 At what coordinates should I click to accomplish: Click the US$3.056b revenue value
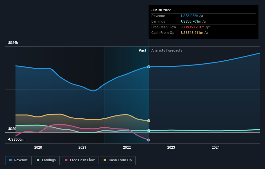tap(189, 16)
